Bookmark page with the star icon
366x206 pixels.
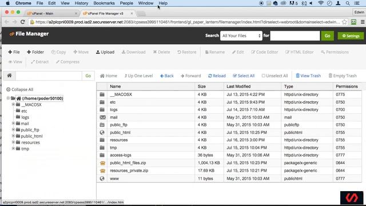pos(344,22)
